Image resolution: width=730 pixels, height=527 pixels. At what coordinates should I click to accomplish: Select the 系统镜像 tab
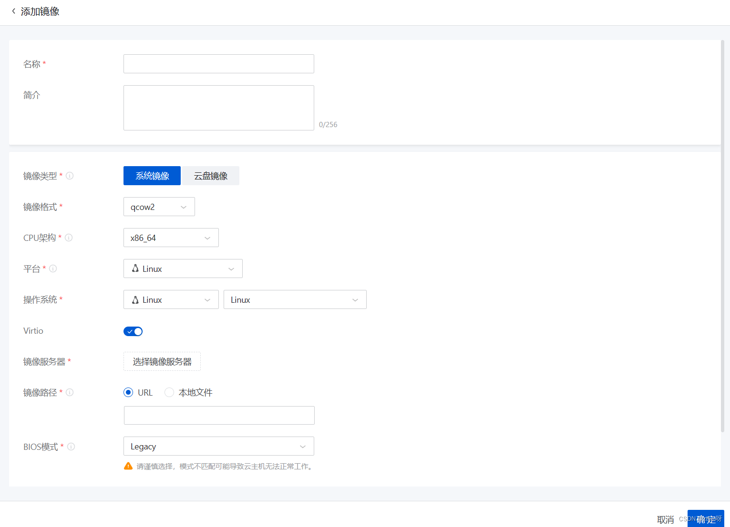(152, 176)
